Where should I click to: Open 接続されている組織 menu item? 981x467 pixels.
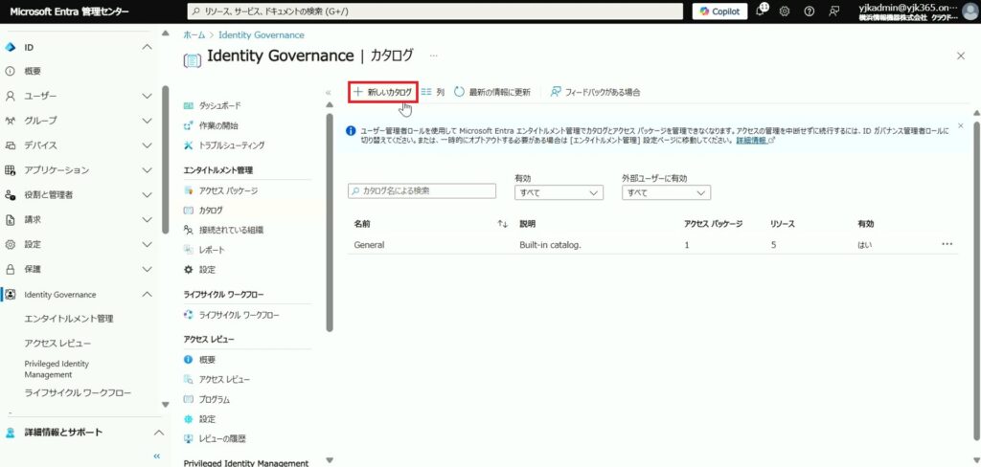pos(231,230)
